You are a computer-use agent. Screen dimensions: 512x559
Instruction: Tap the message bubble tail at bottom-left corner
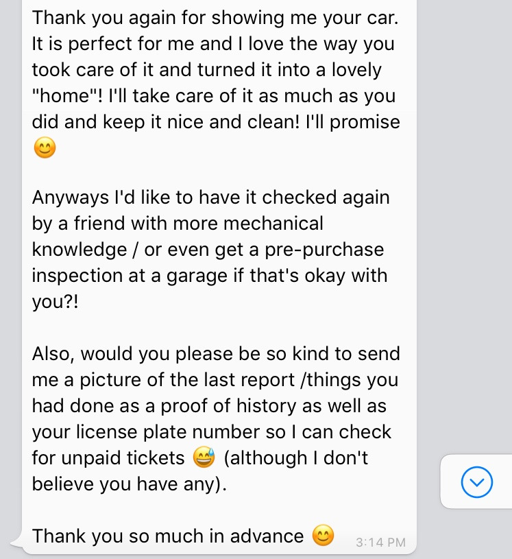coord(17,543)
